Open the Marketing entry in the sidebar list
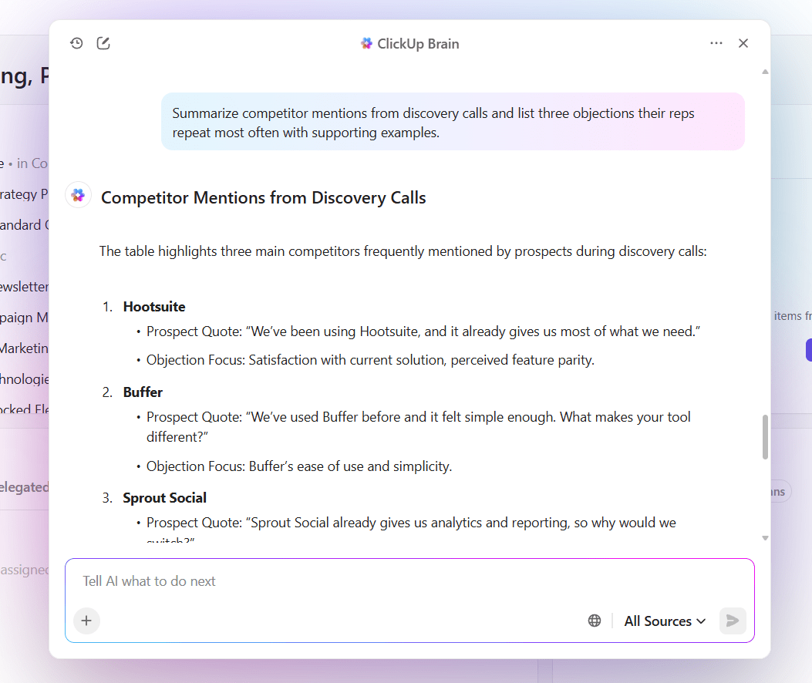 pyautogui.click(x=23, y=348)
